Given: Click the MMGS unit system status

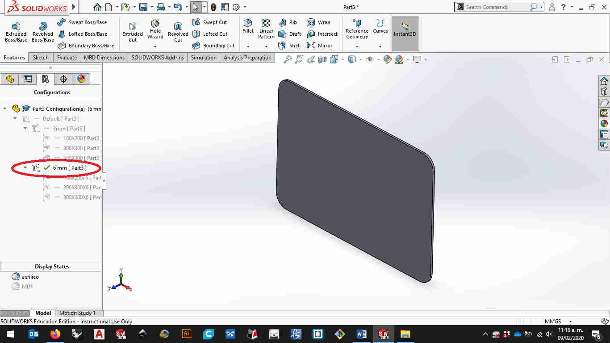Looking at the screenshot, I should pyautogui.click(x=553, y=322).
